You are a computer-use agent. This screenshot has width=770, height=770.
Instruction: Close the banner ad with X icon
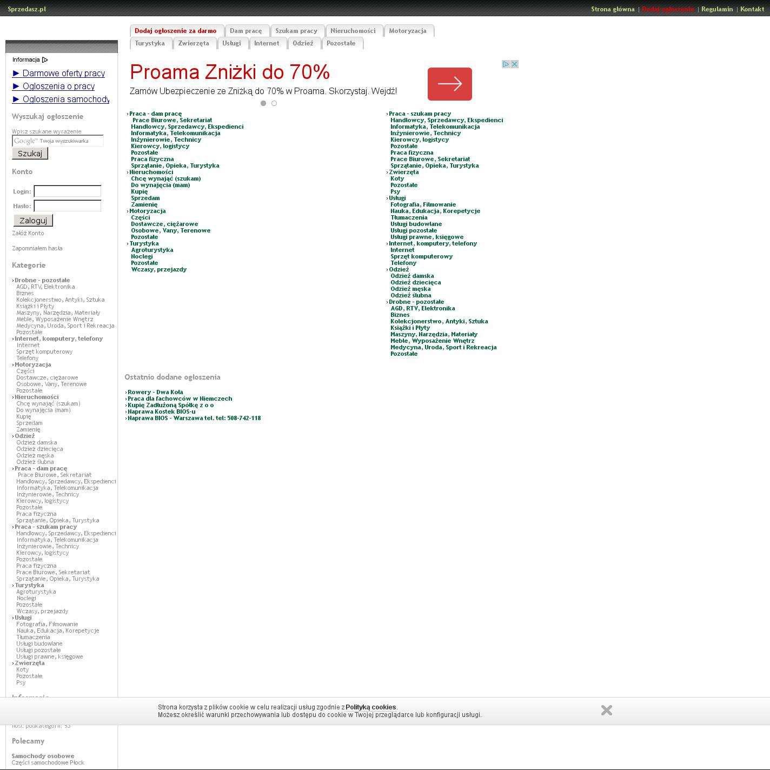click(x=514, y=64)
